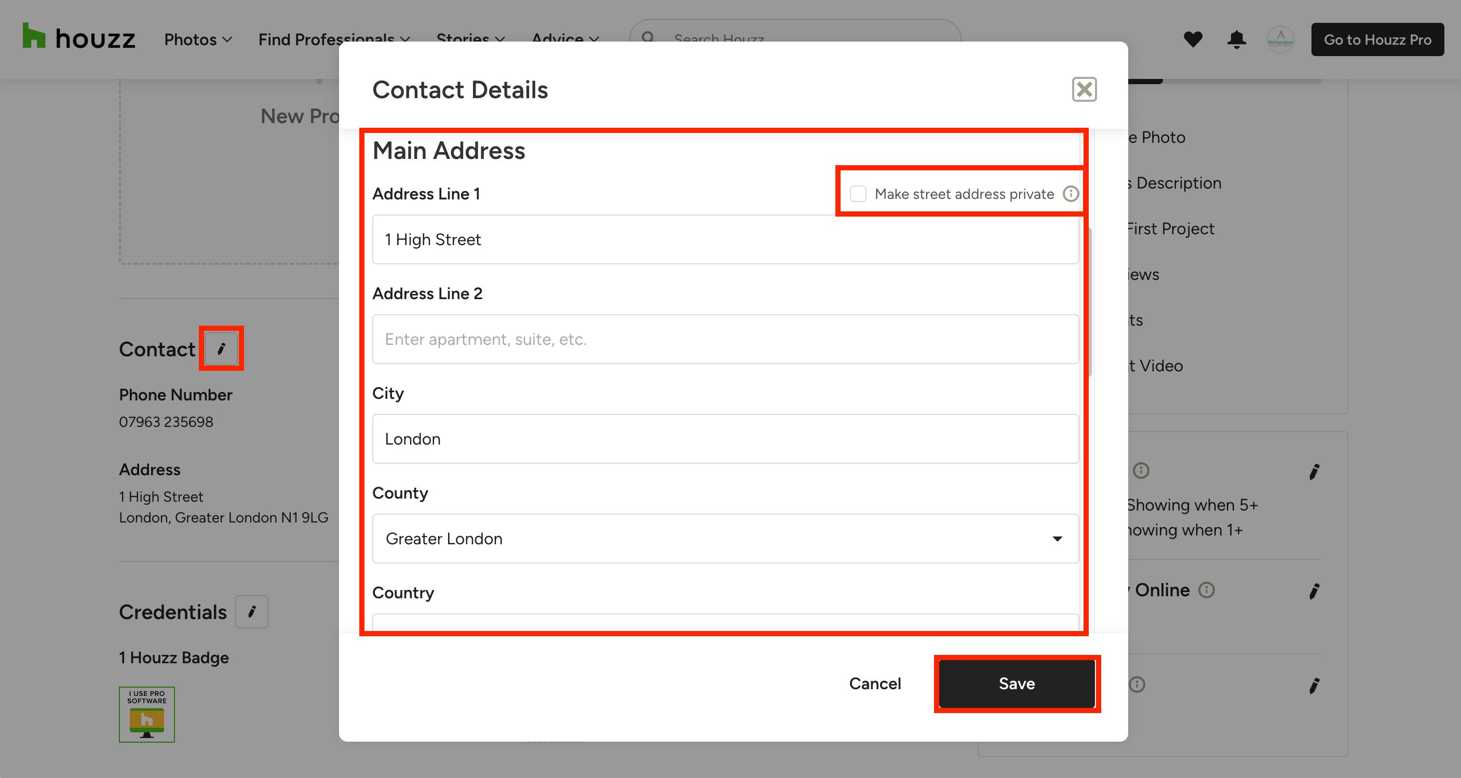The image size is (1461, 778).
Task: Click info icon next to Online heading
Action: (x=1207, y=590)
